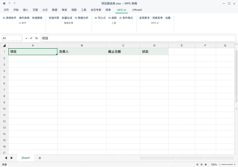Click the 100% zoom level
This screenshot has height=167, width=238.
click(x=214, y=165)
